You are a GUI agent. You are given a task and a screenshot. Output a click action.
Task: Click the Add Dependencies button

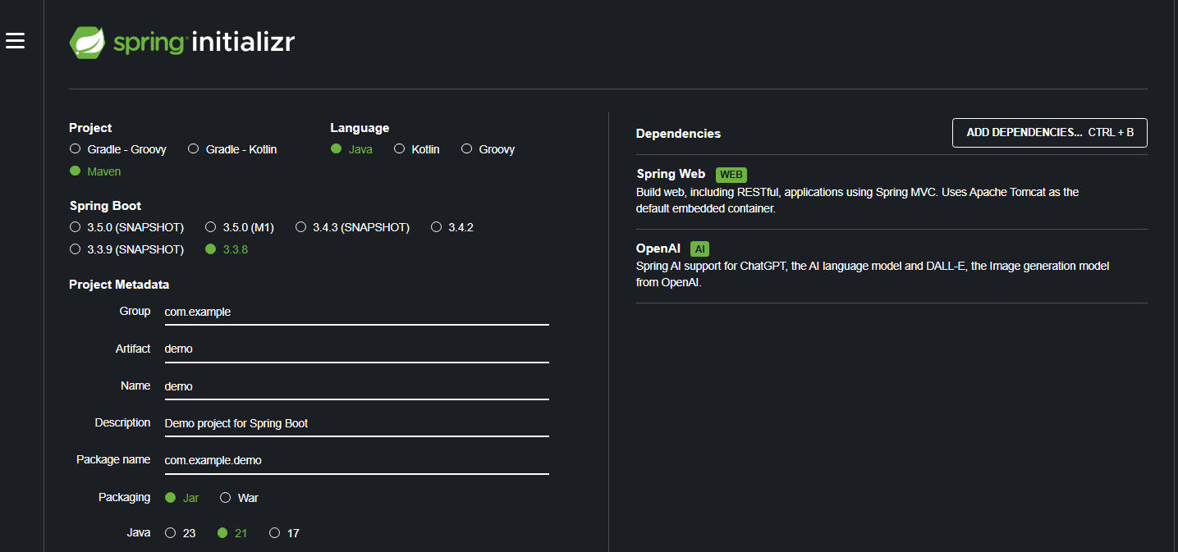pyautogui.click(x=1049, y=132)
